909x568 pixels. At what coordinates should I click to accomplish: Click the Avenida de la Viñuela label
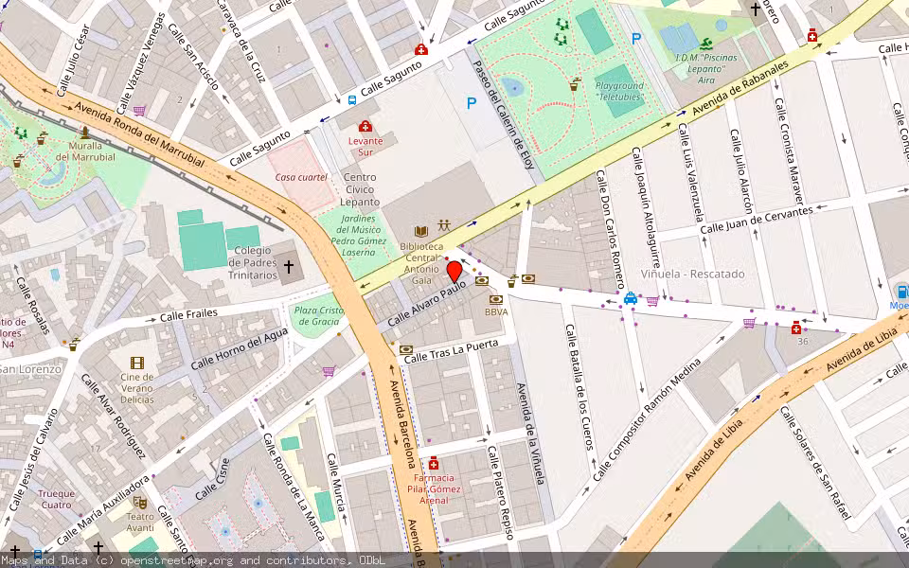[530, 434]
